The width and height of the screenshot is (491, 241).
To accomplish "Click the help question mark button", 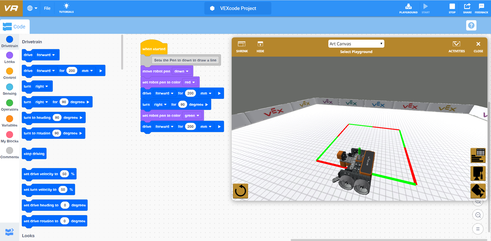I will click(x=471, y=25).
